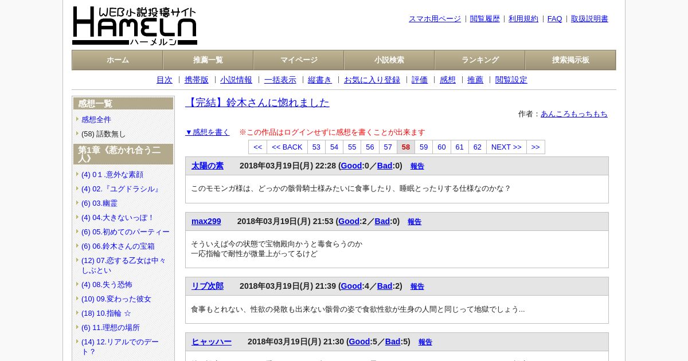Go to page 56
Screen dimensions: 688x361
(x=370, y=147)
